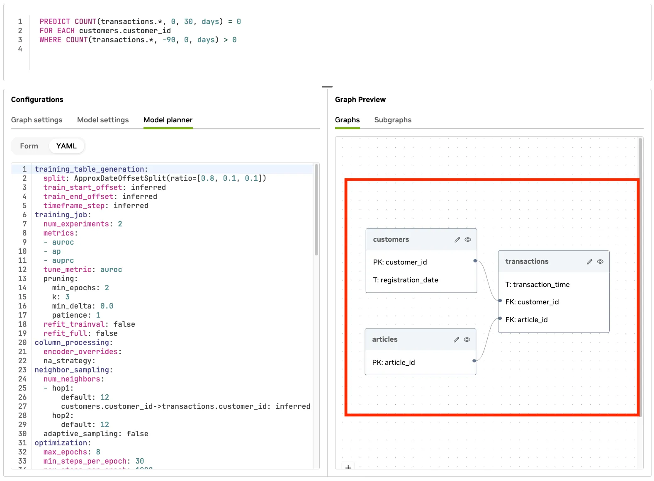Select the Model planner tab
The height and width of the screenshot is (481, 654).
click(168, 120)
